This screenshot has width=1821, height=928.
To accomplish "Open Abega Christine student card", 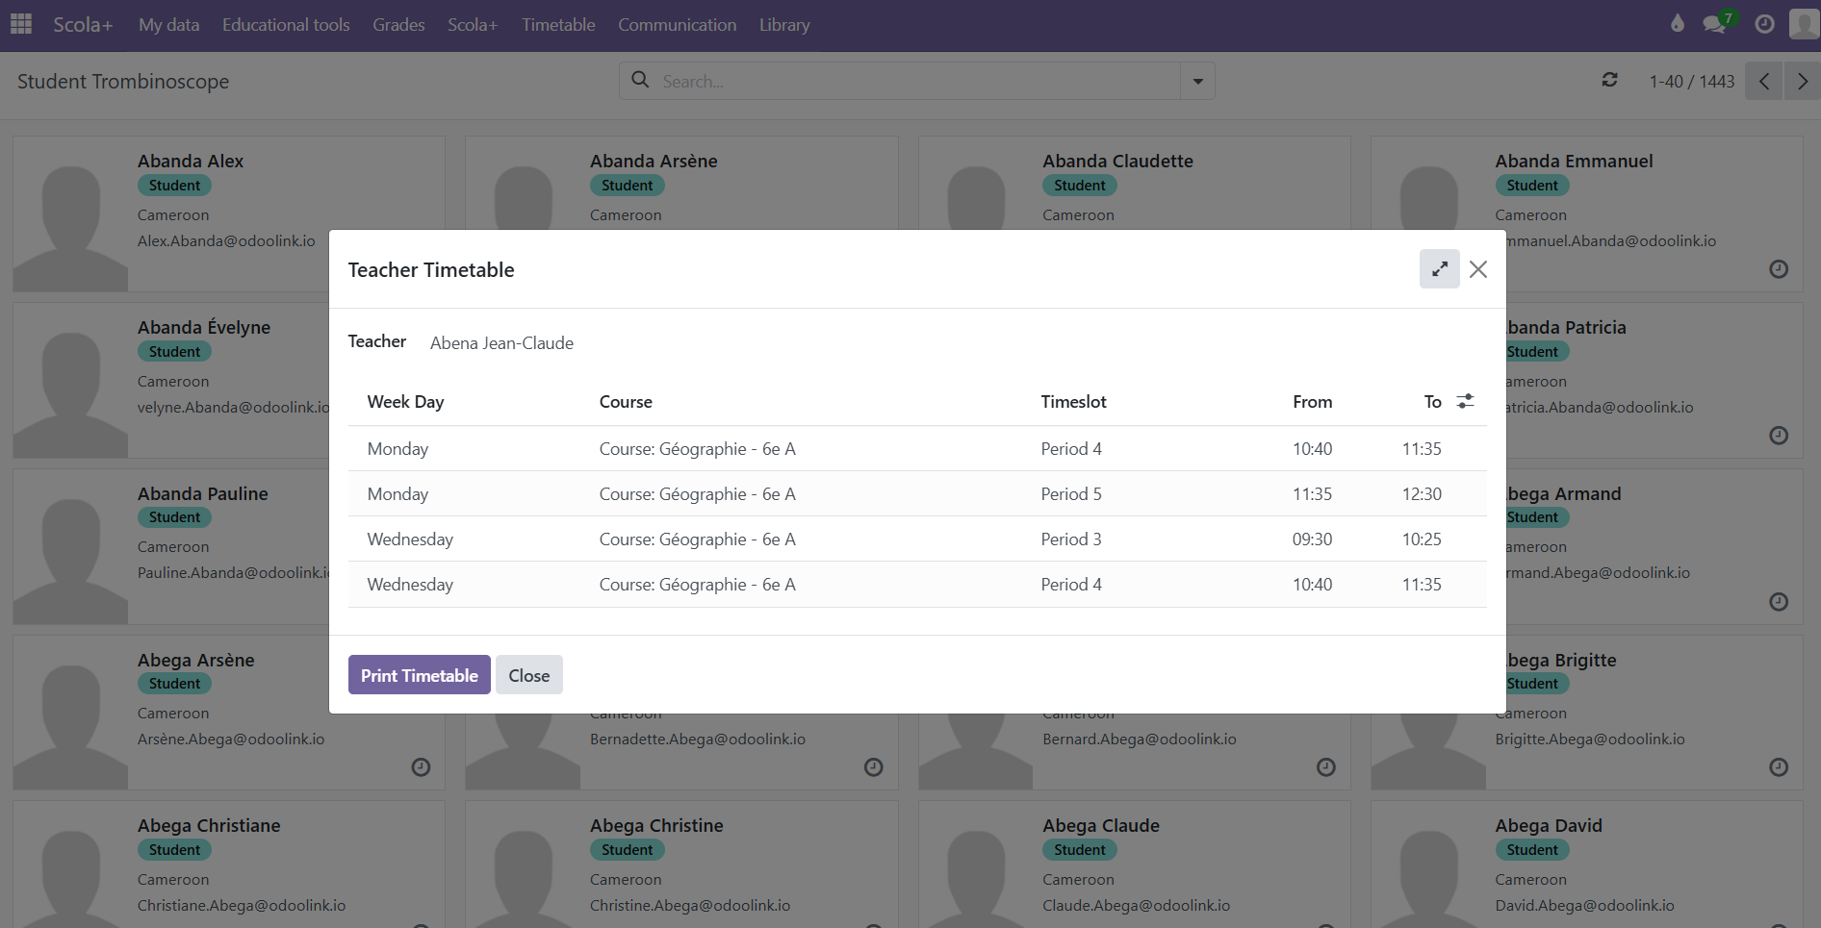I will click(681, 864).
